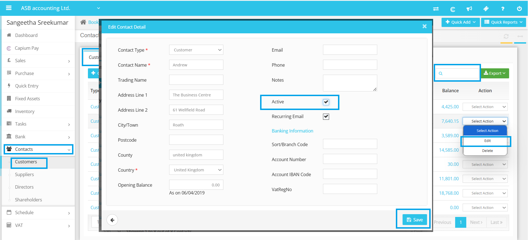This screenshot has width=528, height=240.
Task: Select Directors under Contacts
Action: [x=24, y=187]
